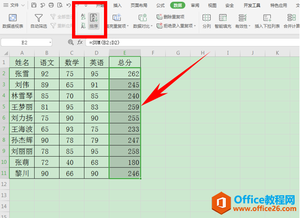Open the Name Box dropdown arrow
Viewport: 300px width, 218px height.
coord(50,42)
